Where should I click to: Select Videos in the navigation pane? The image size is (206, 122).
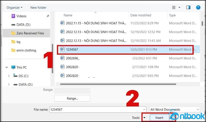click(21, 16)
